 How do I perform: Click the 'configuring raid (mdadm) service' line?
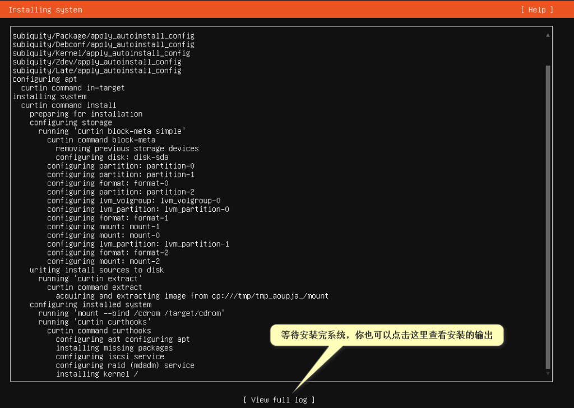(125, 365)
